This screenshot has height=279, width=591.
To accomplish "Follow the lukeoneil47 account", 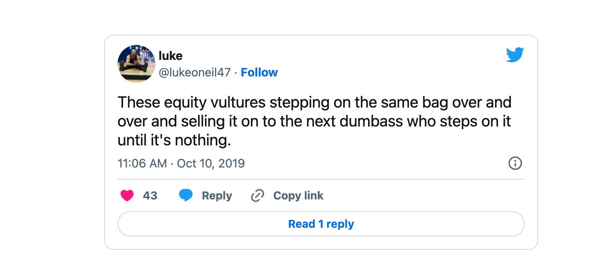I will pyautogui.click(x=259, y=73).
